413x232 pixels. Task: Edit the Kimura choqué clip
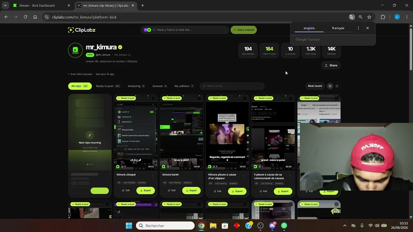click(x=126, y=190)
